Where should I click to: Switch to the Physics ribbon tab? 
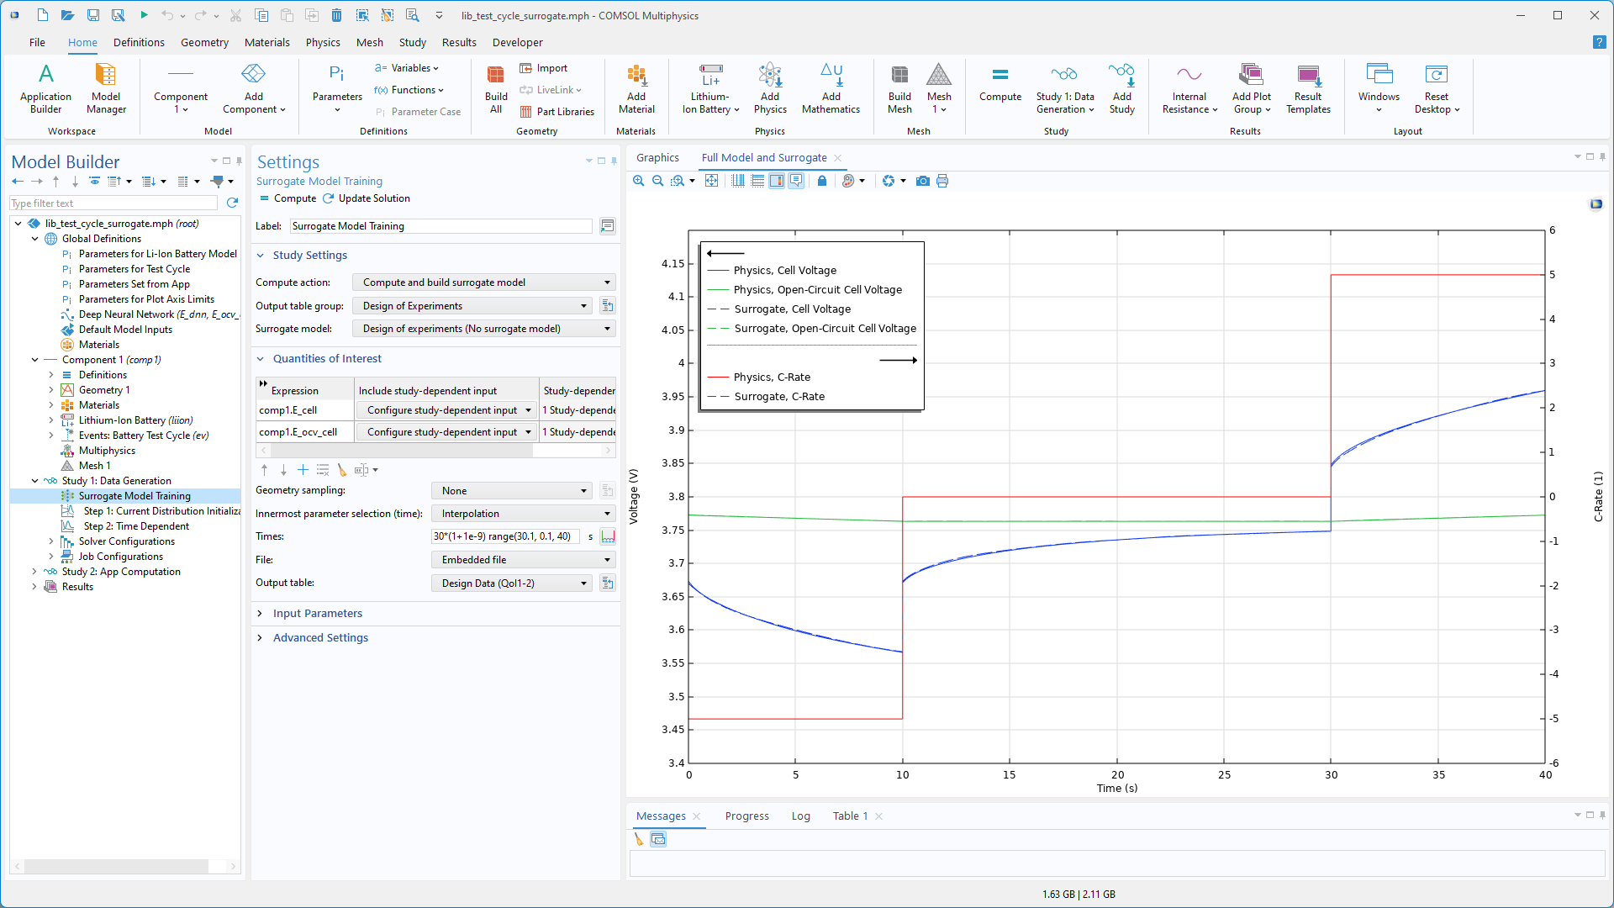[x=323, y=42]
